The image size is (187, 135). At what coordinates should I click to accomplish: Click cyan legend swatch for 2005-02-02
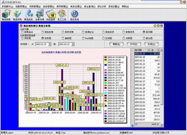(105, 93)
